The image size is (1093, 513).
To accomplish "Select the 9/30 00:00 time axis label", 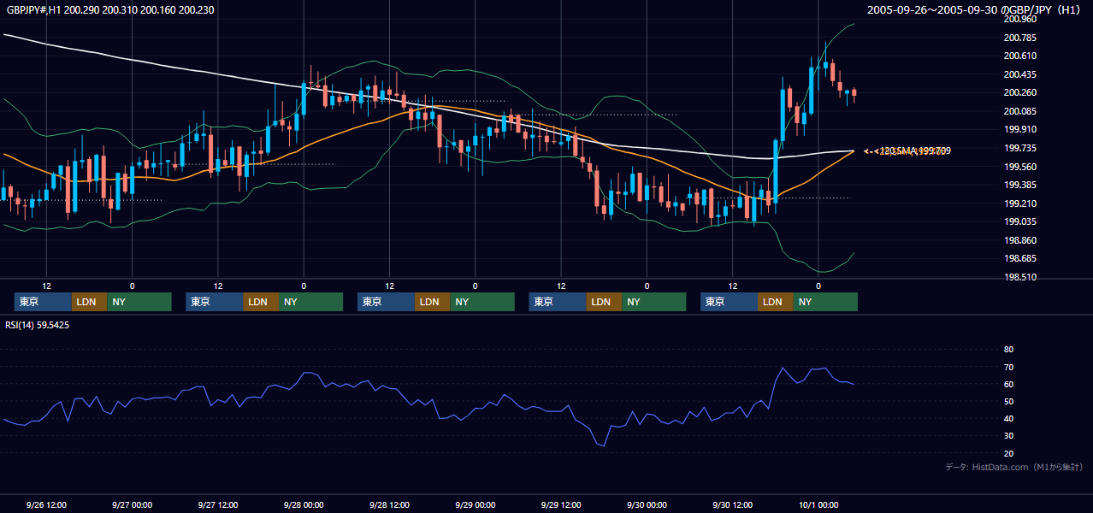I will click(647, 505).
